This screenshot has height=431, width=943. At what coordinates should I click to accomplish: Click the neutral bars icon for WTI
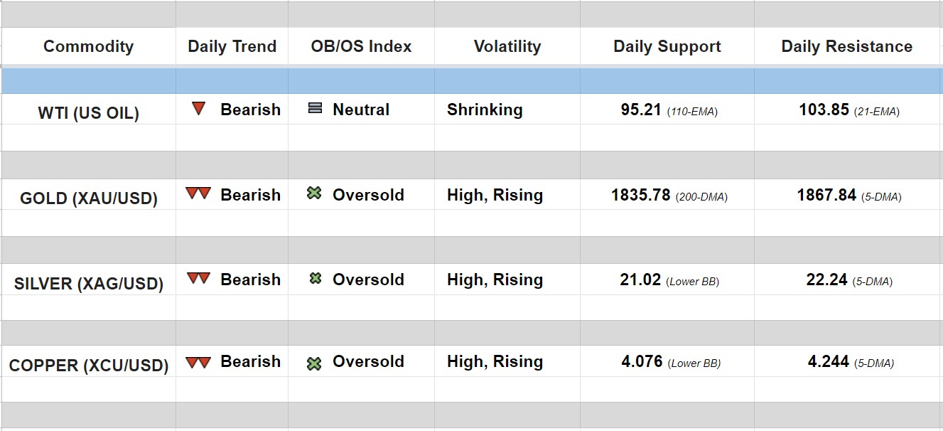click(315, 109)
